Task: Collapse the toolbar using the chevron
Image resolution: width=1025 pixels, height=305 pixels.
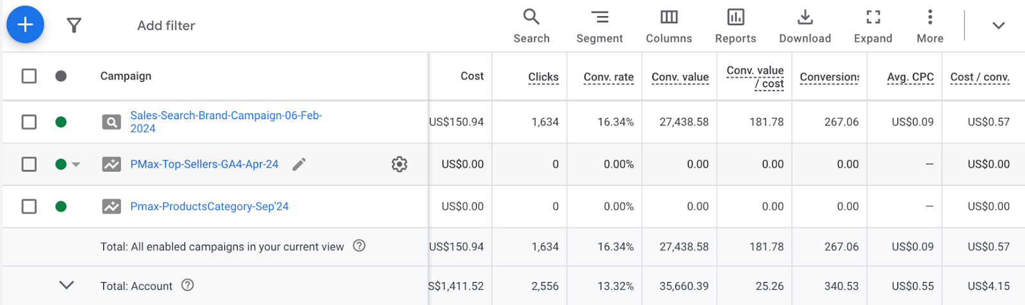Action: tap(998, 26)
